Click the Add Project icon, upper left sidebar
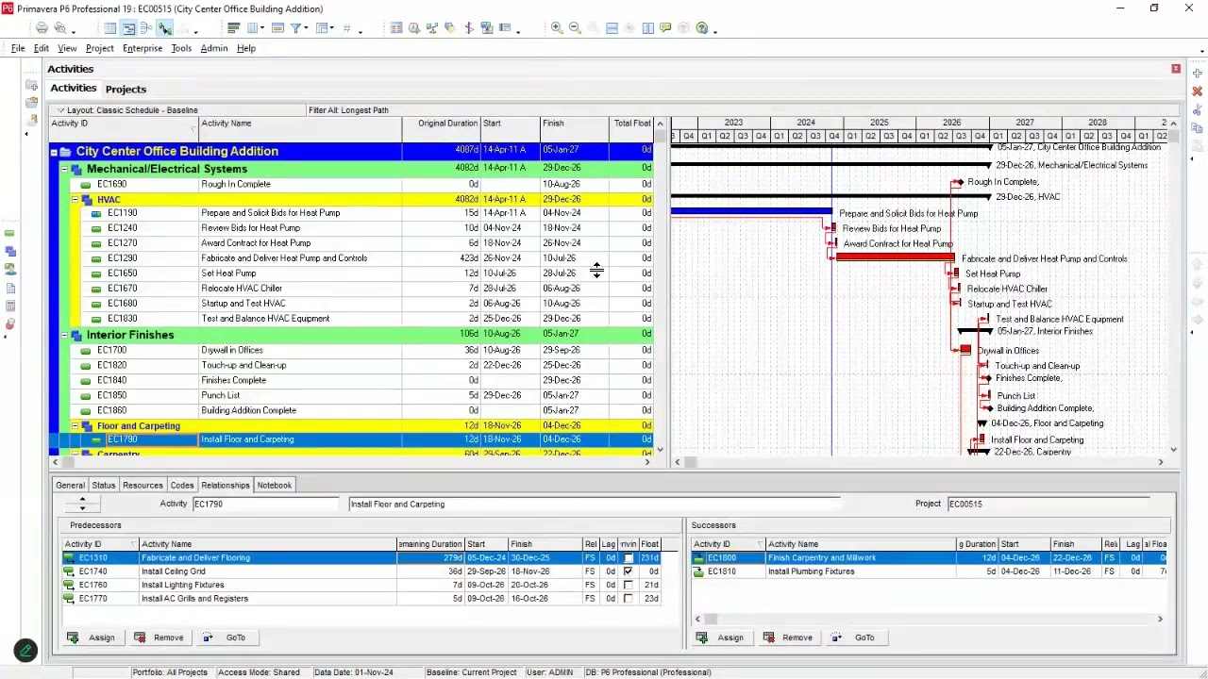 33,85
